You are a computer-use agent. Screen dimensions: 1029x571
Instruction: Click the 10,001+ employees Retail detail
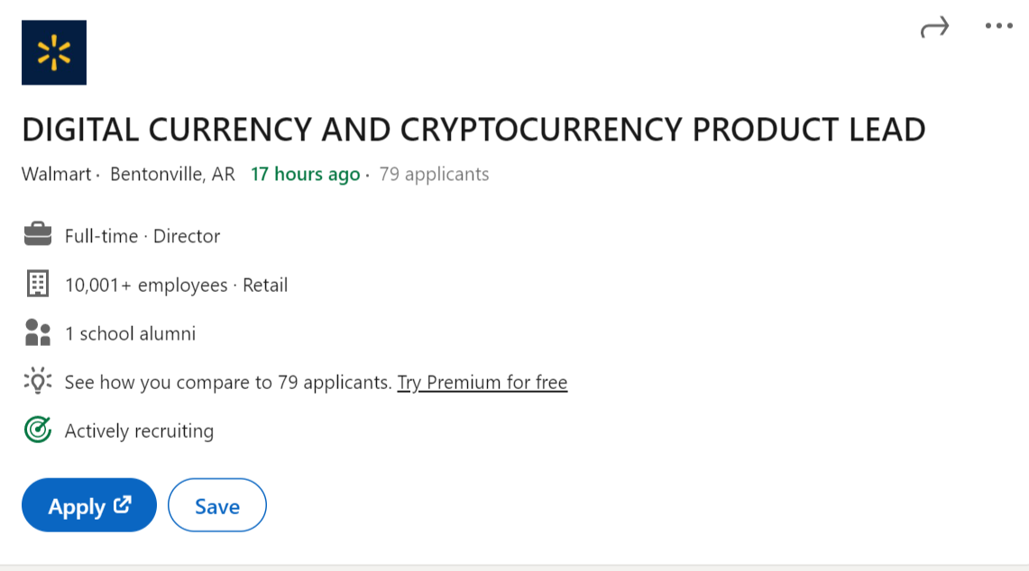coord(176,285)
